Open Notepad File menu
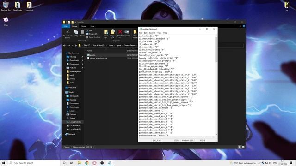 tap(141, 33)
